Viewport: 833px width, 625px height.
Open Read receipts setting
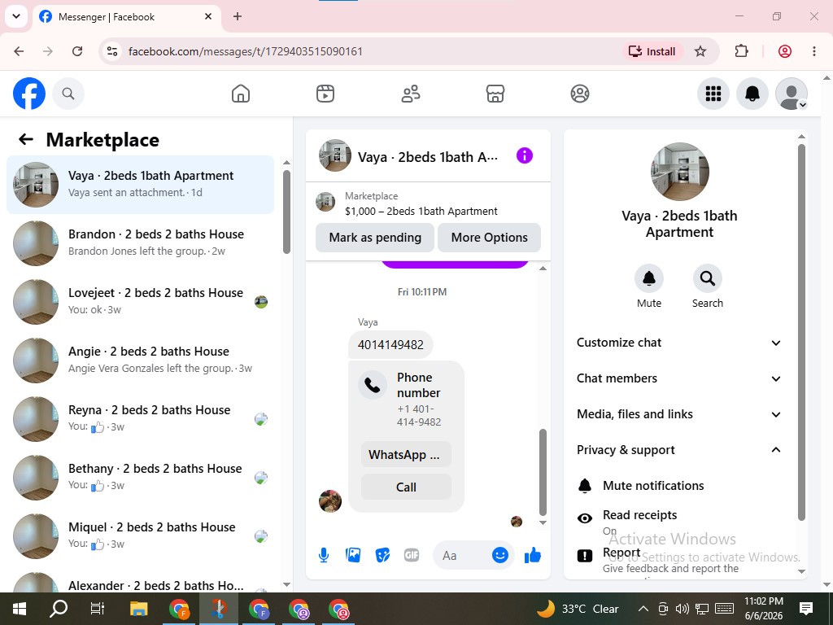coord(679,522)
